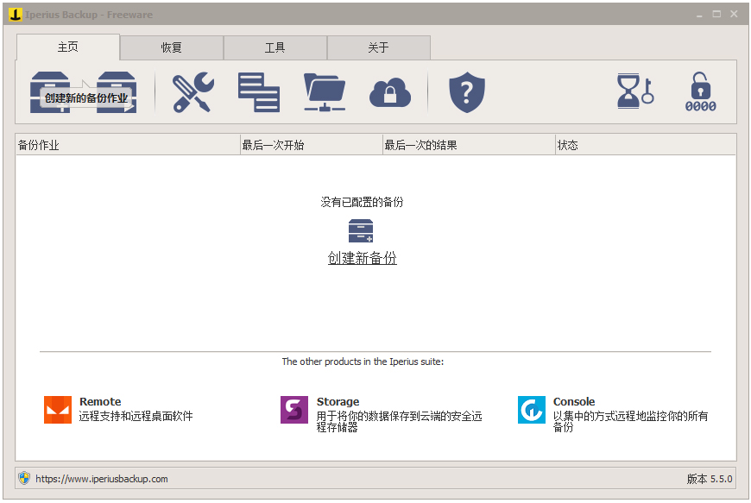Switch to the 恢复 tab
Image resolution: width=751 pixels, height=503 pixels.
[172, 47]
